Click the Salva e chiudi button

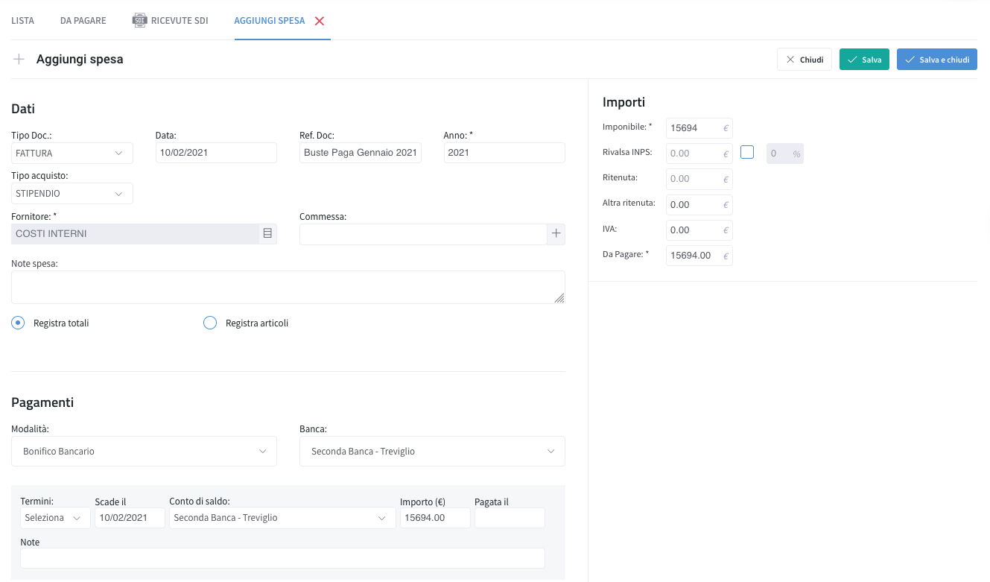(937, 60)
